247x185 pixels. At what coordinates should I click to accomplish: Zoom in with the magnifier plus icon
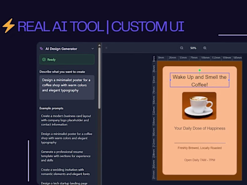(205, 48)
